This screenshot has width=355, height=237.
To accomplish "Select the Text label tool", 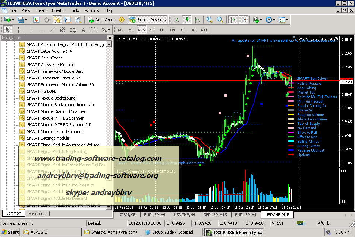I will 83,30.
